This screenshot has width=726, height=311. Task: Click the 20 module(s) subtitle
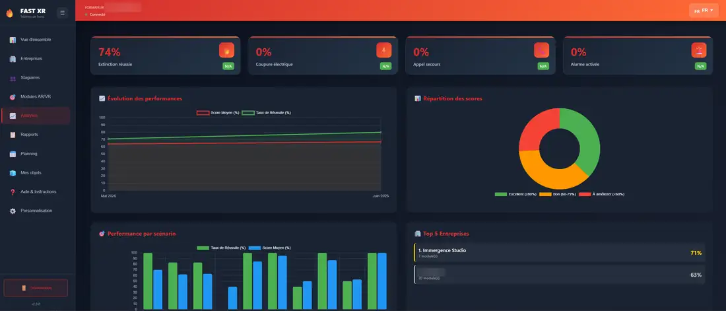429,278
